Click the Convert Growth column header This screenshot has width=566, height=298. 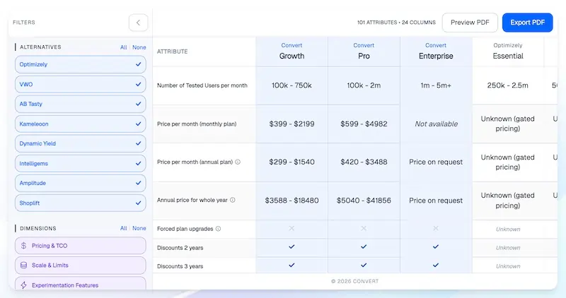(291, 51)
